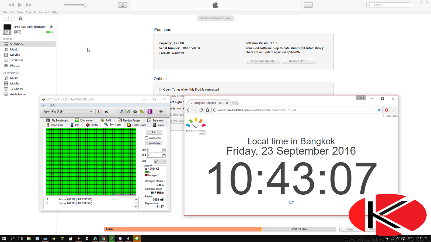
Task: Switch to the Disk monitor tab
Action: [x=84, y=120]
